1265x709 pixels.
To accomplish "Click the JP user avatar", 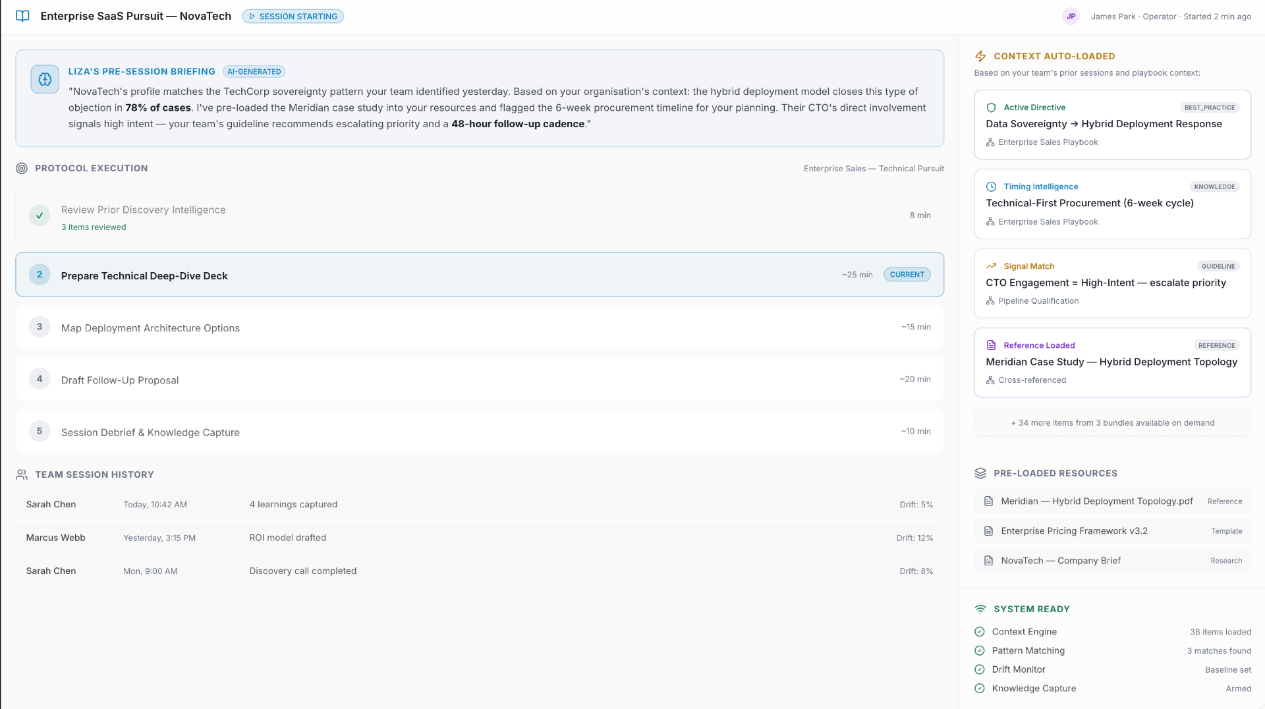I will tap(1071, 16).
